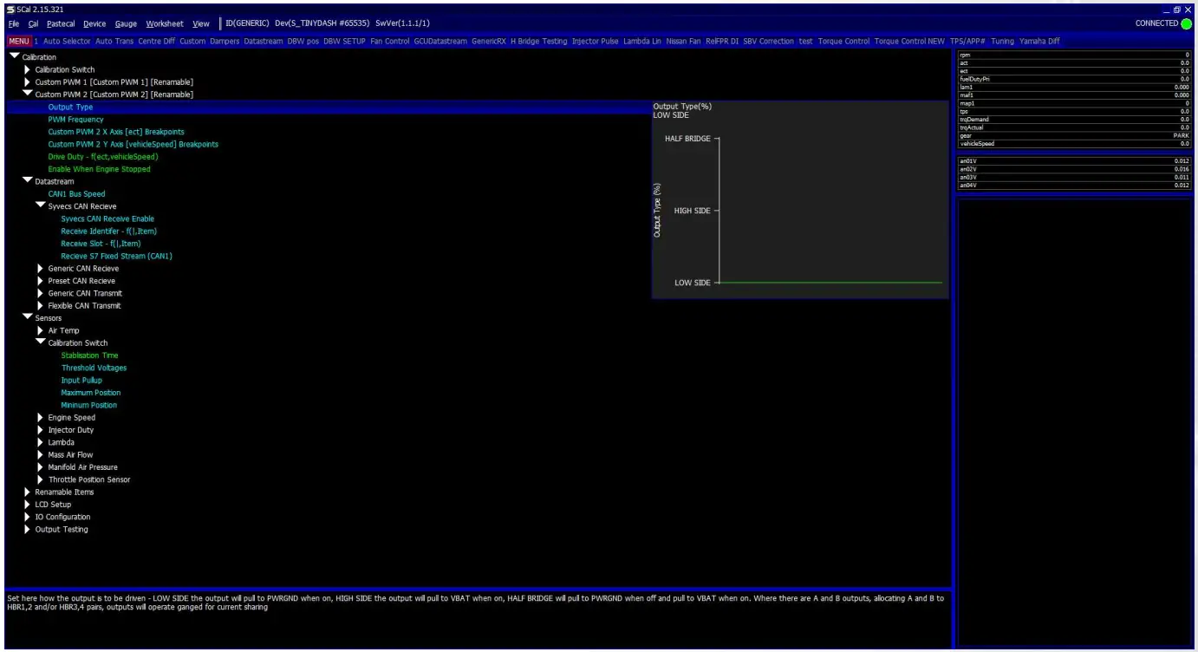The width and height of the screenshot is (1198, 652).
Task: Collapse the Custom PWM 2 node
Action: 27,95
